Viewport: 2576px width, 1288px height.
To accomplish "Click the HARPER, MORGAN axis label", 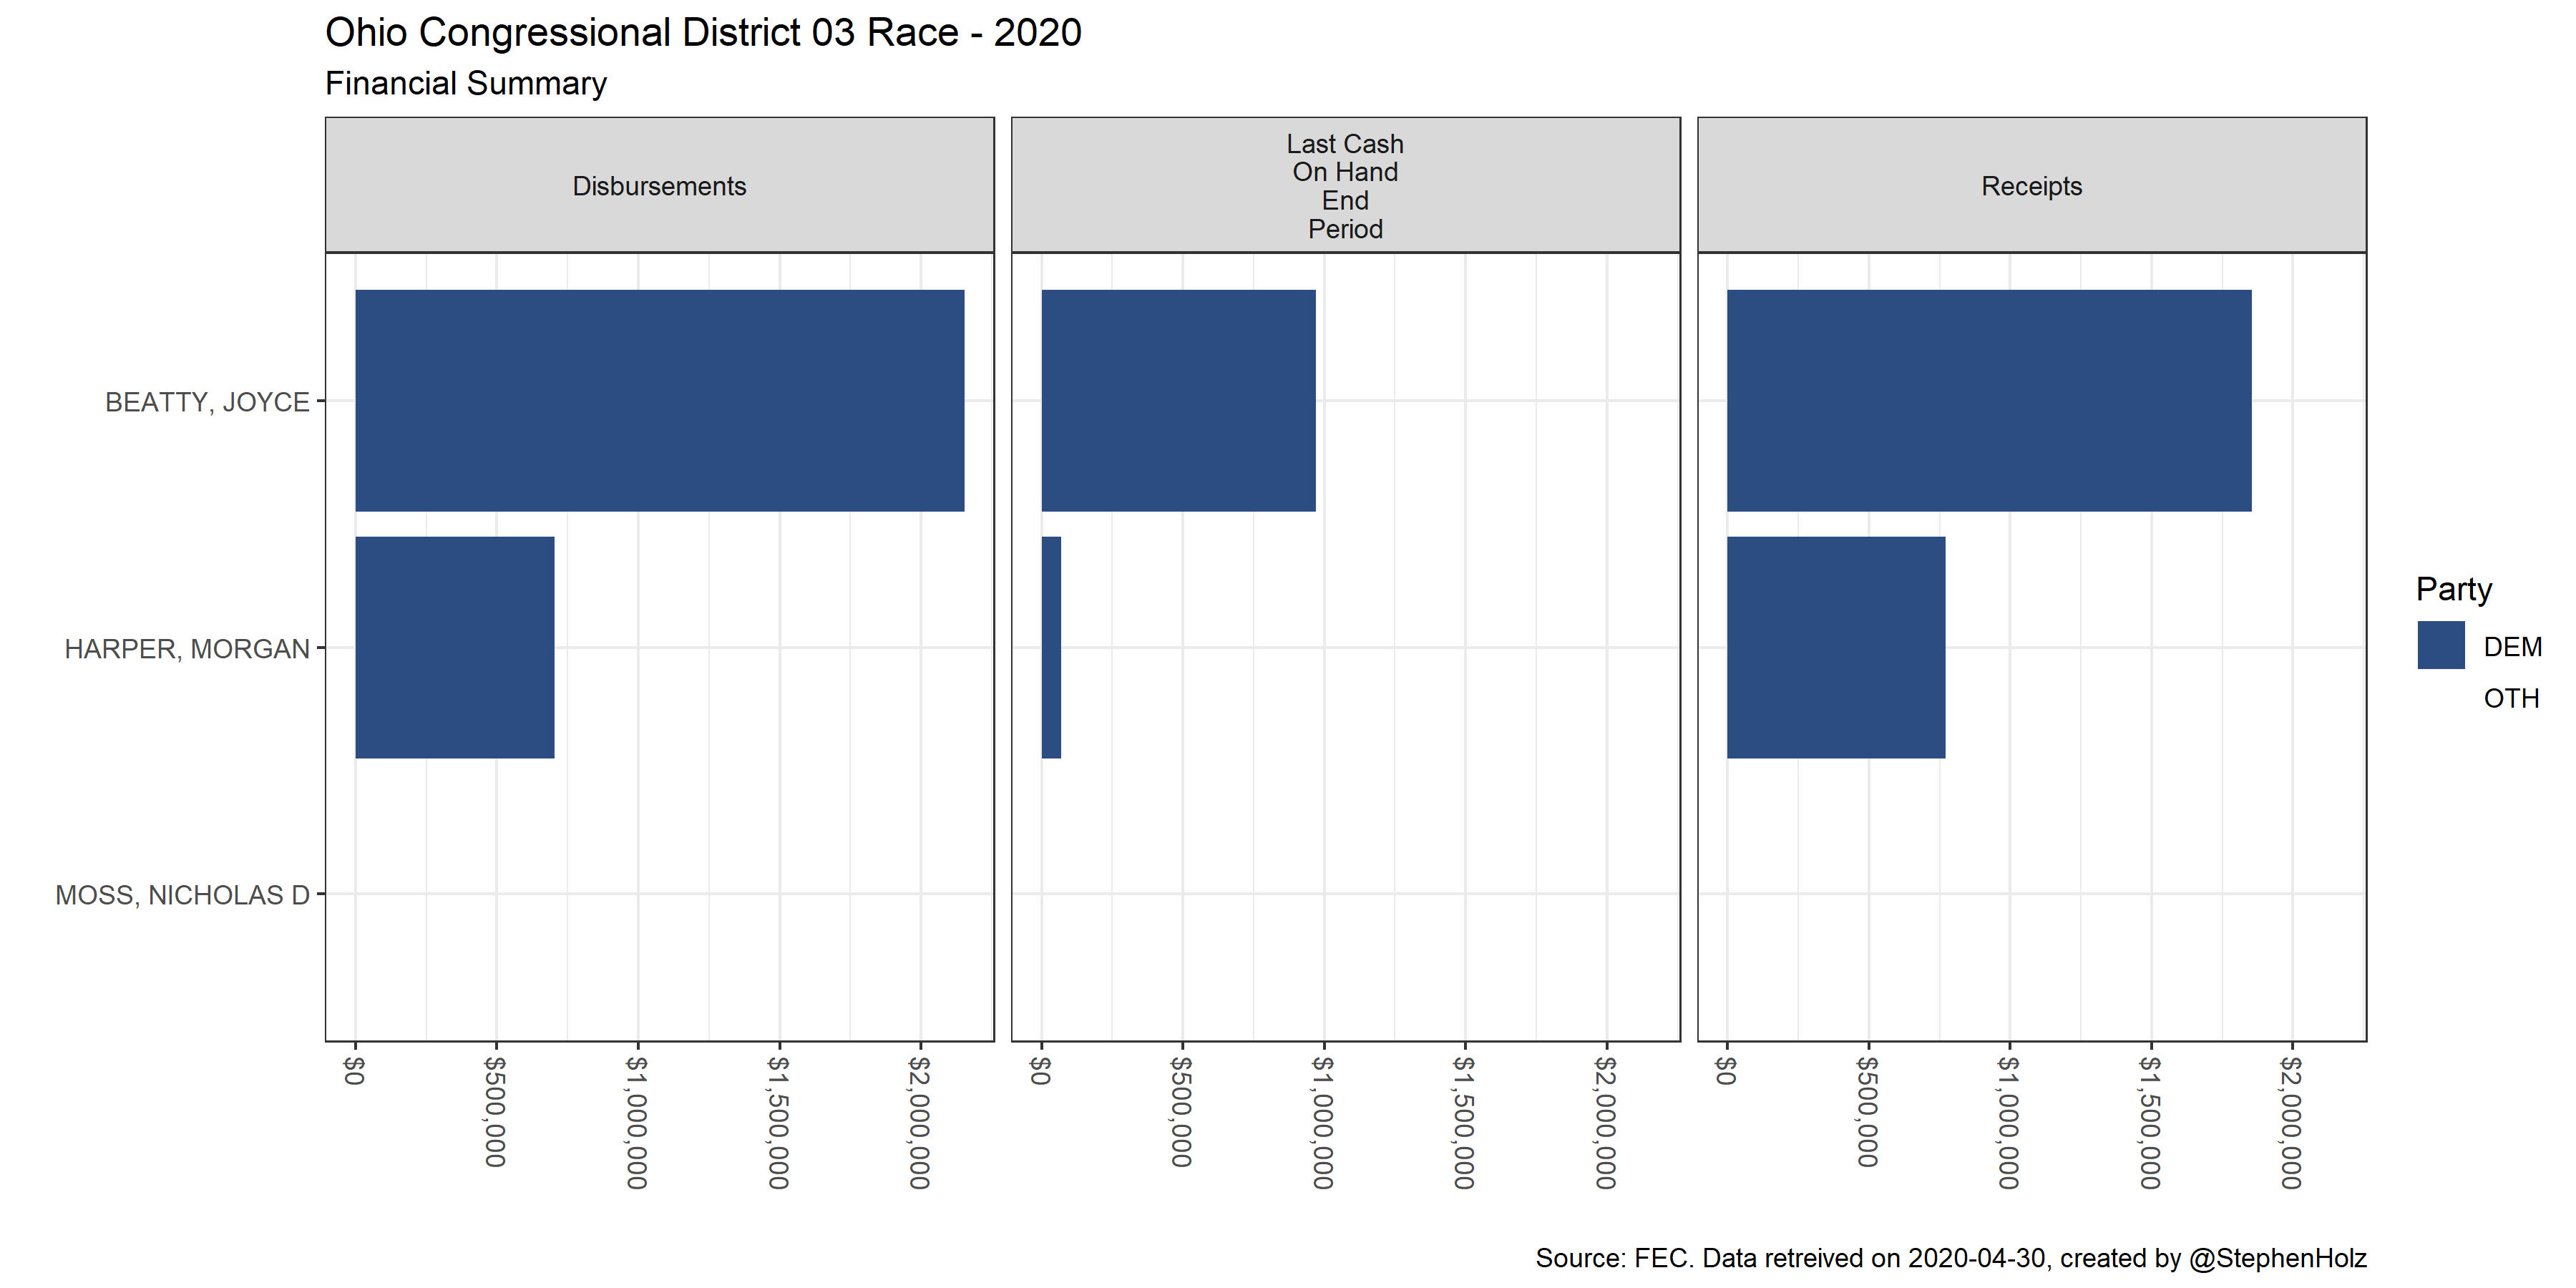I will point(187,649).
